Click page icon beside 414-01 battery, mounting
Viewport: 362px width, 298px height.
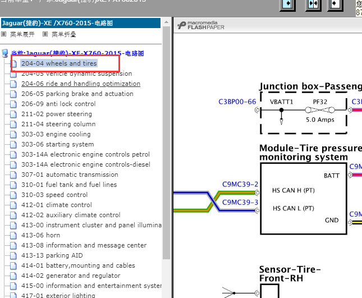click(x=13, y=265)
